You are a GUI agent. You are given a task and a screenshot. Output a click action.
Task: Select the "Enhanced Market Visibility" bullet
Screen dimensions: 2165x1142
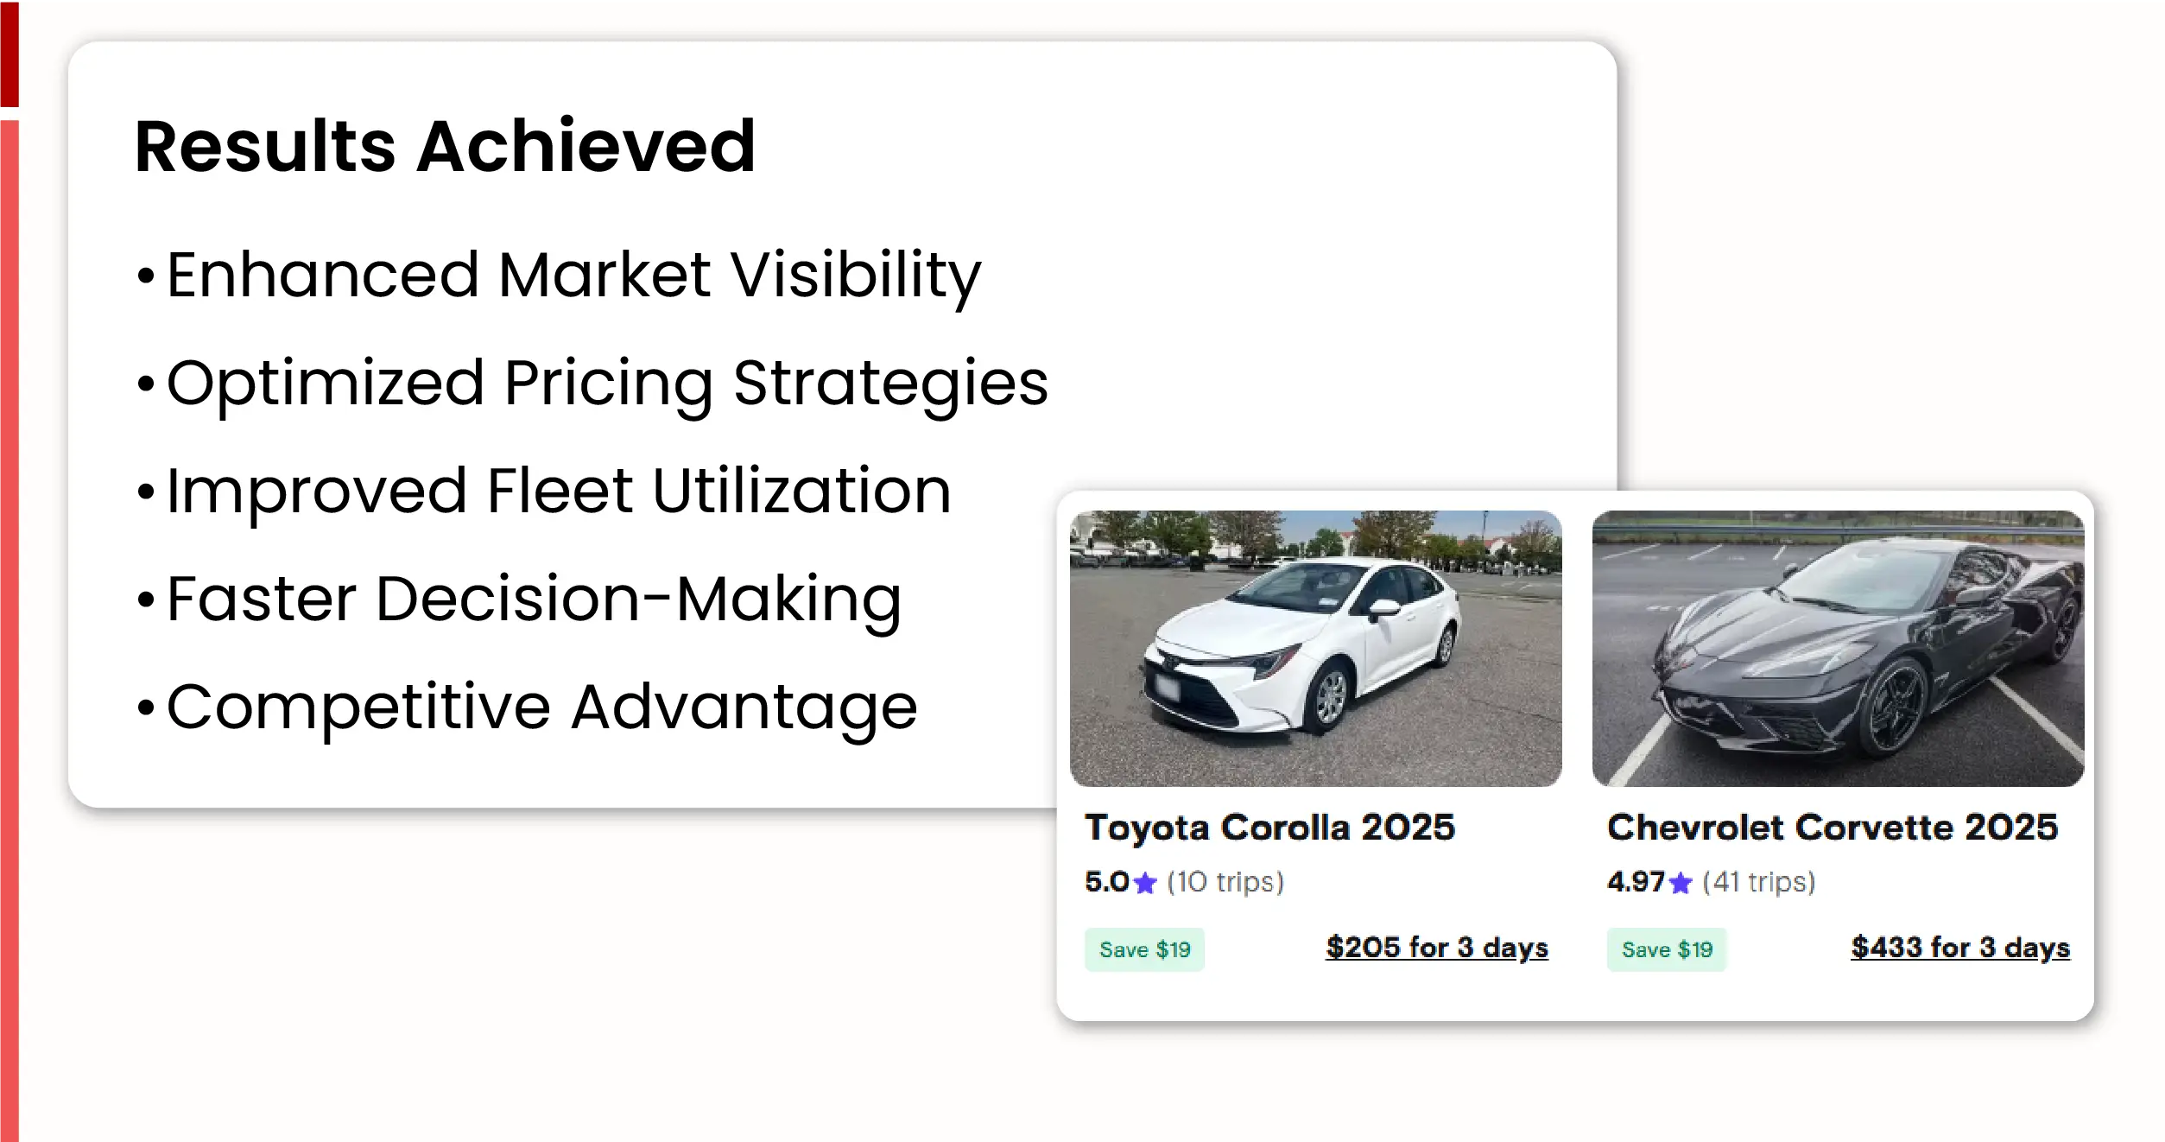pos(573,275)
